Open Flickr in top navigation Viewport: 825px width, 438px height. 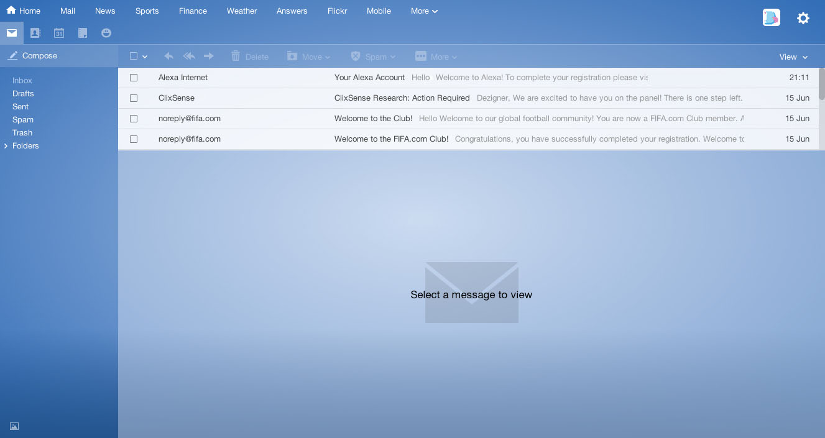pyautogui.click(x=337, y=11)
